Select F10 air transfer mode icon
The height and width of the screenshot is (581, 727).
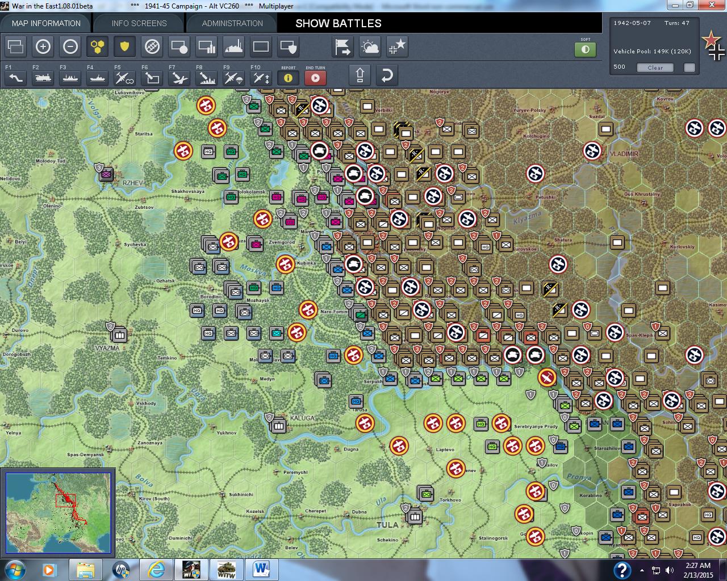[261, 78]
